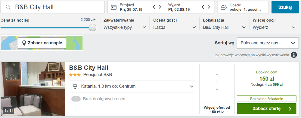Open the B&B City Hall photo thumbnail
The width and height of the screenshot is (301, 118).
pos(33,89)
